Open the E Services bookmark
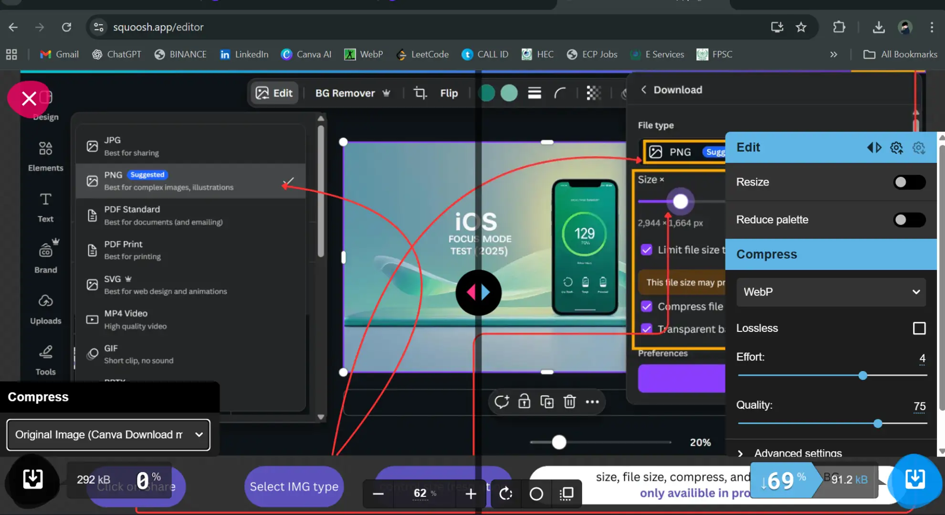 [x=657, y=54]
